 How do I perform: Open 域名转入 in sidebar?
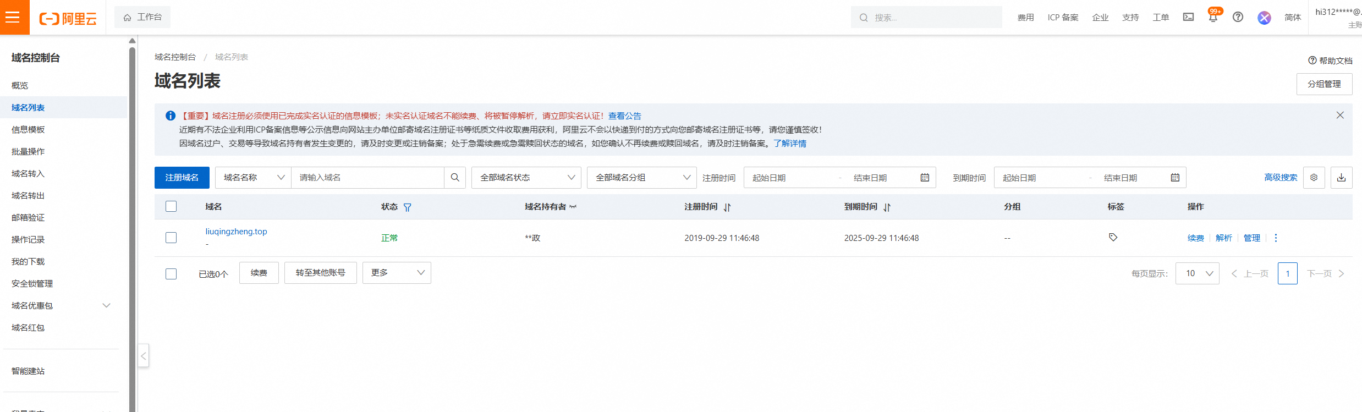click(28, 173)
